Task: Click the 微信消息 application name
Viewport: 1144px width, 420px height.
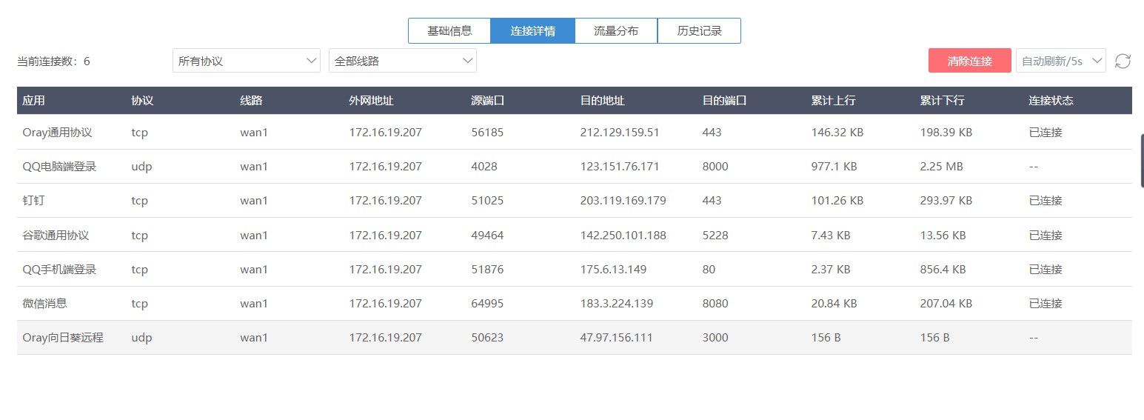Action: 45,303
